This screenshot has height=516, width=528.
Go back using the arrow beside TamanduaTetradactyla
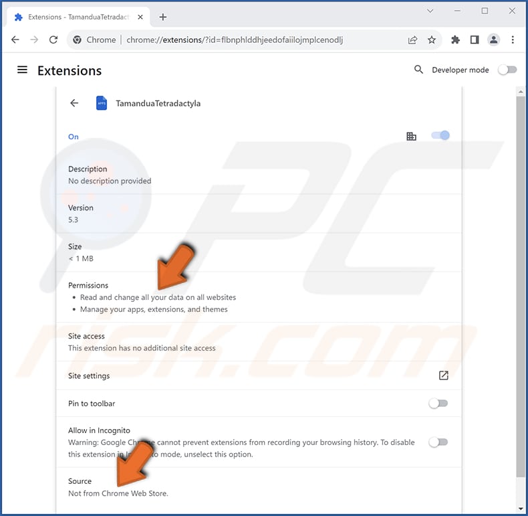coord(74,103)
